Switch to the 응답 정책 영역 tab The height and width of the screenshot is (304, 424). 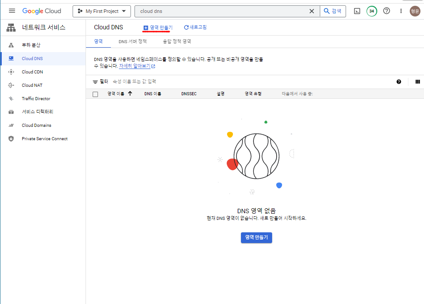(x=177, y=41)
